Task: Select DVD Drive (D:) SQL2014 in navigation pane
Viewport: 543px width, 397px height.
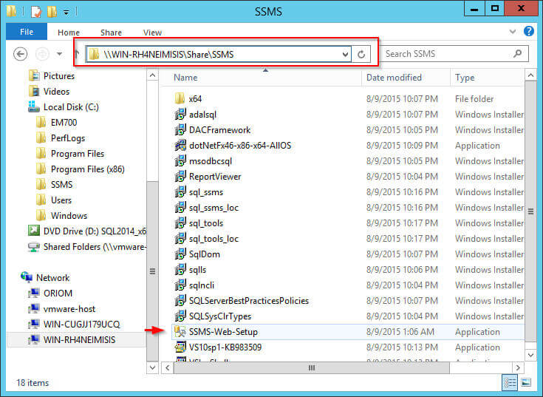Action: pos(95,231)
